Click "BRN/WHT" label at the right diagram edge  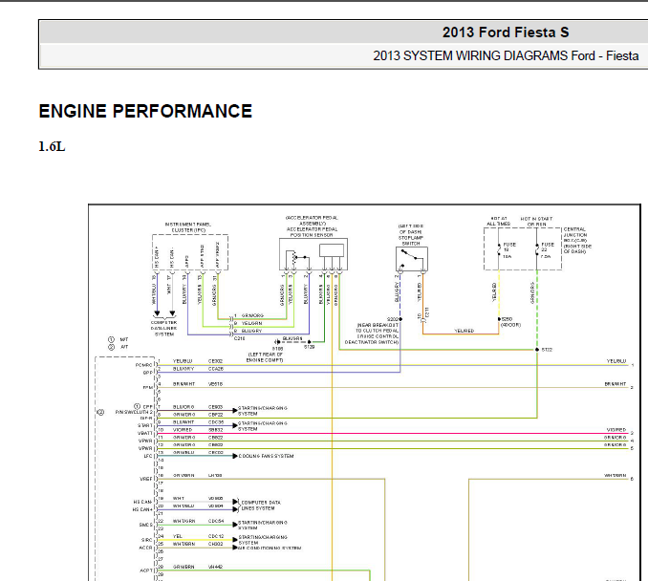coord(615,384)
